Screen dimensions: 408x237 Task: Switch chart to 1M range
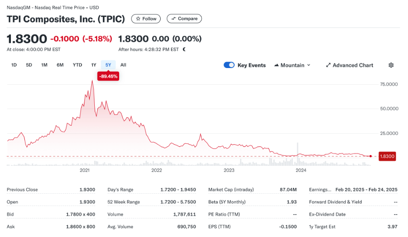click(x=44, y=65)
